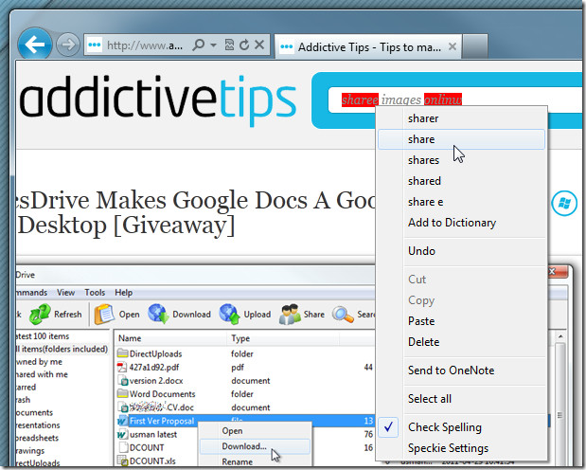Open the Help menu in Drive window
This screenshot has width=586, height=470.
coord(124,293)
